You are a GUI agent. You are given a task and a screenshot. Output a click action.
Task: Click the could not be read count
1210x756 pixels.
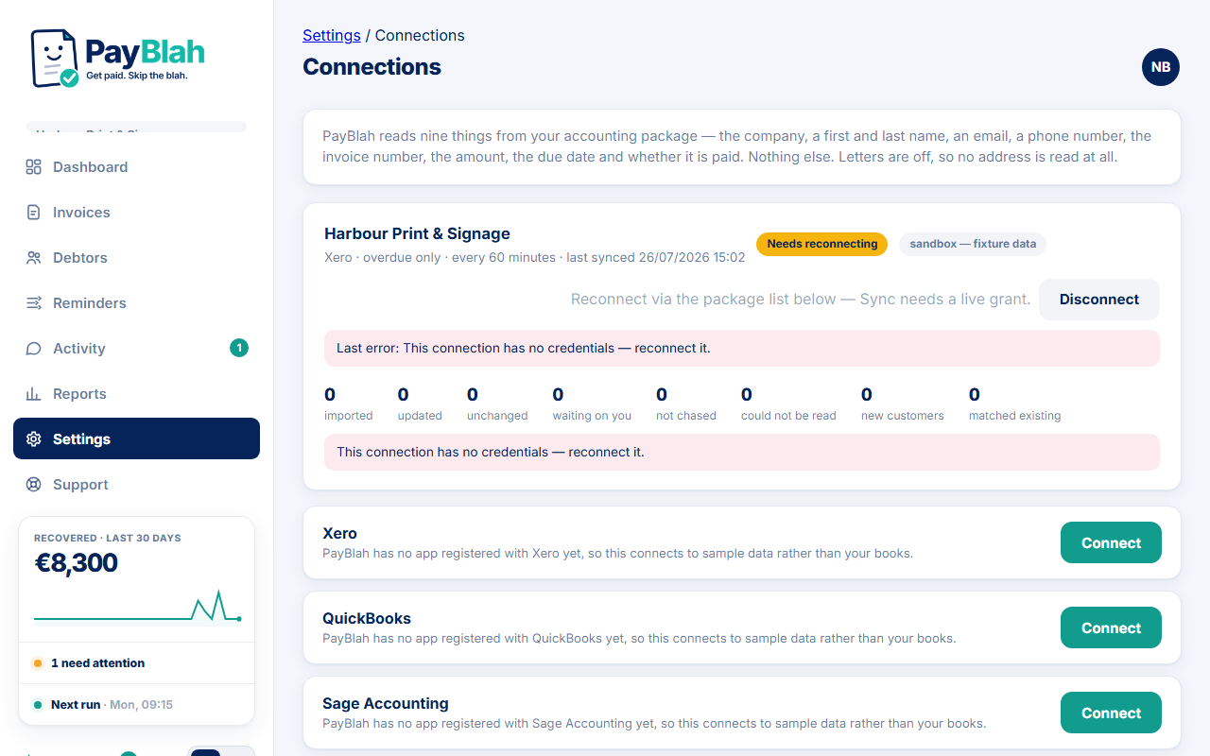[x=788, y=404]
